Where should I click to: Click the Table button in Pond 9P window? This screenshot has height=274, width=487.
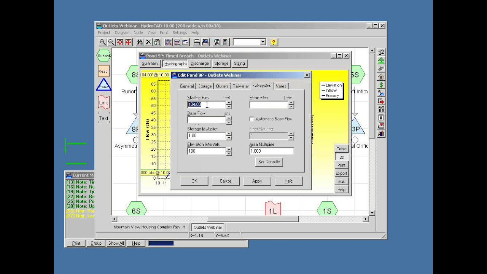click(341, 149)
